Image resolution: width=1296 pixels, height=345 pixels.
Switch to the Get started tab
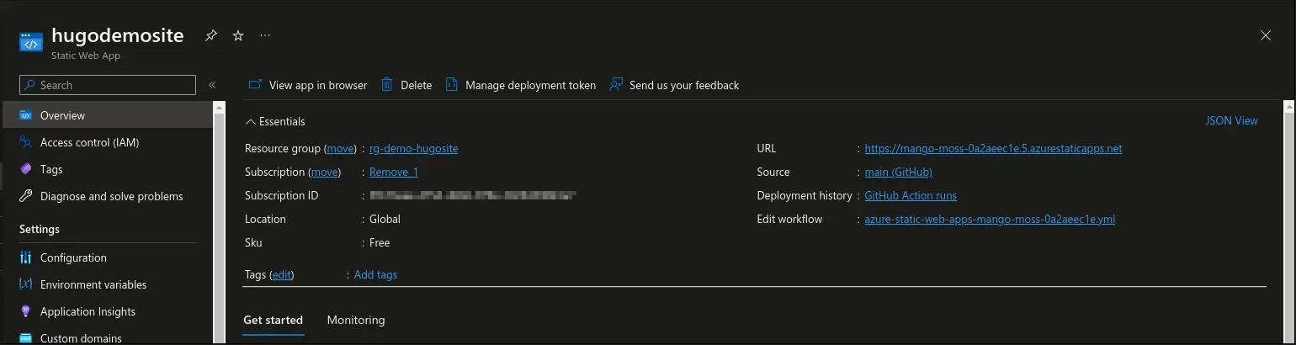pos(273,320)
